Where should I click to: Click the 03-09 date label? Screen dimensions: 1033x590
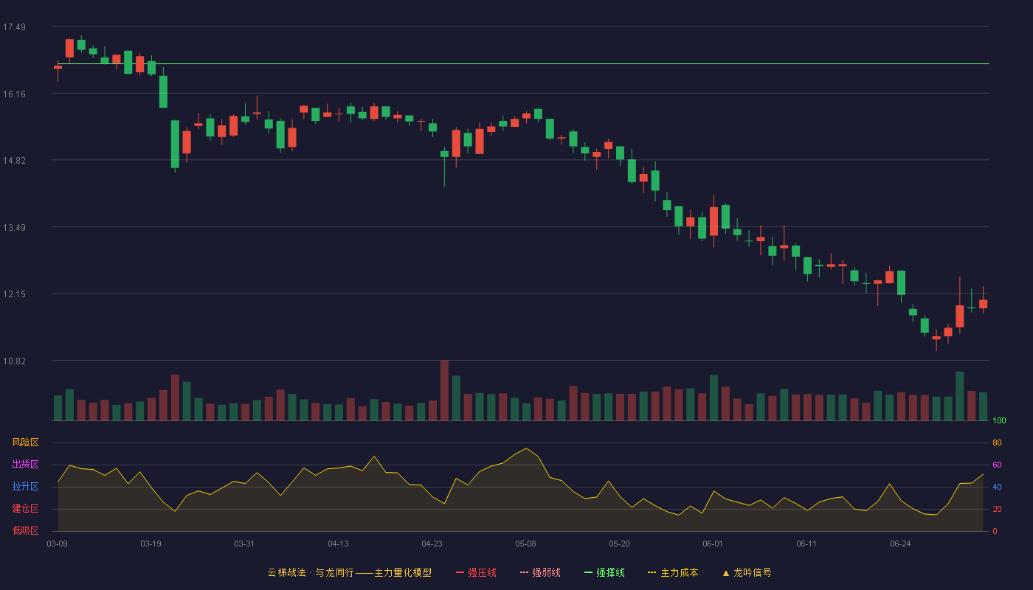57,544
